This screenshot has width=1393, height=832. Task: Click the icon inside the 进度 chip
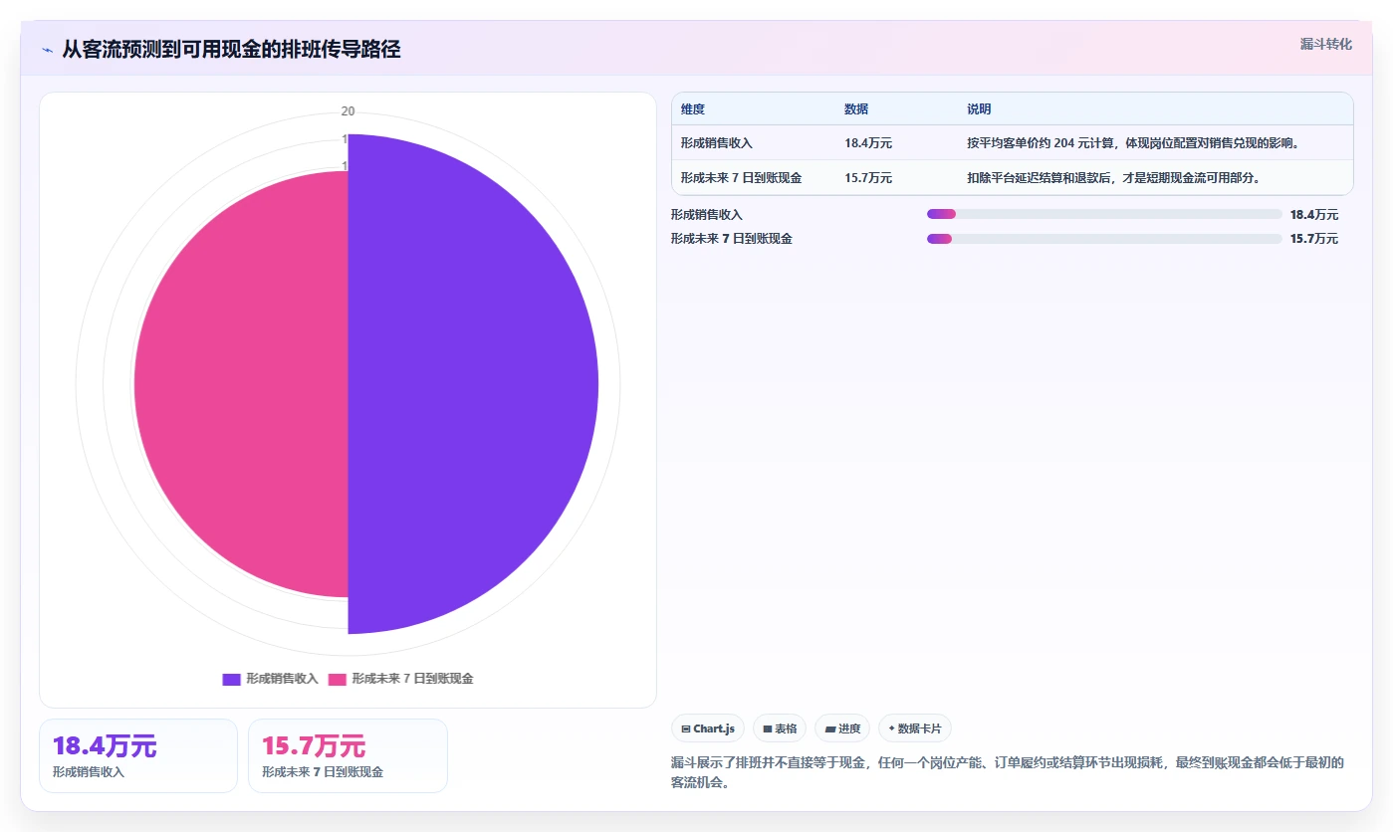(829, 728)
